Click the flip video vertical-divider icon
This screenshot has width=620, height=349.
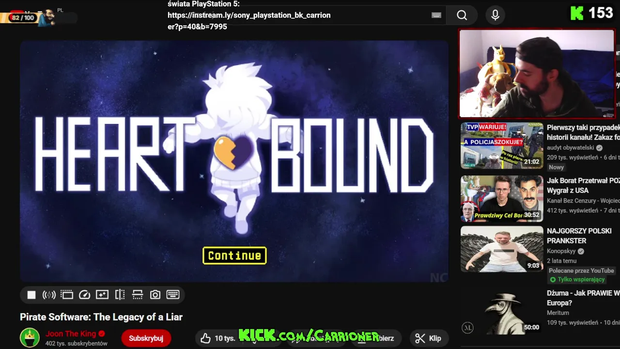pos(120,295)
